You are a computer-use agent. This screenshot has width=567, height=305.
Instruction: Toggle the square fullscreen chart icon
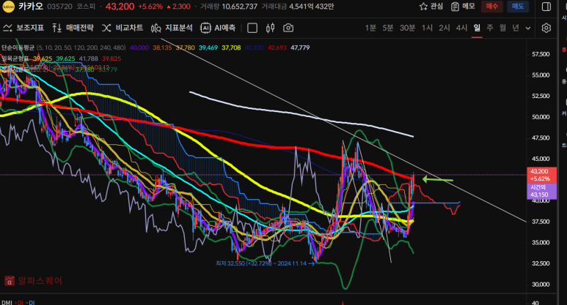coord(252,28)
